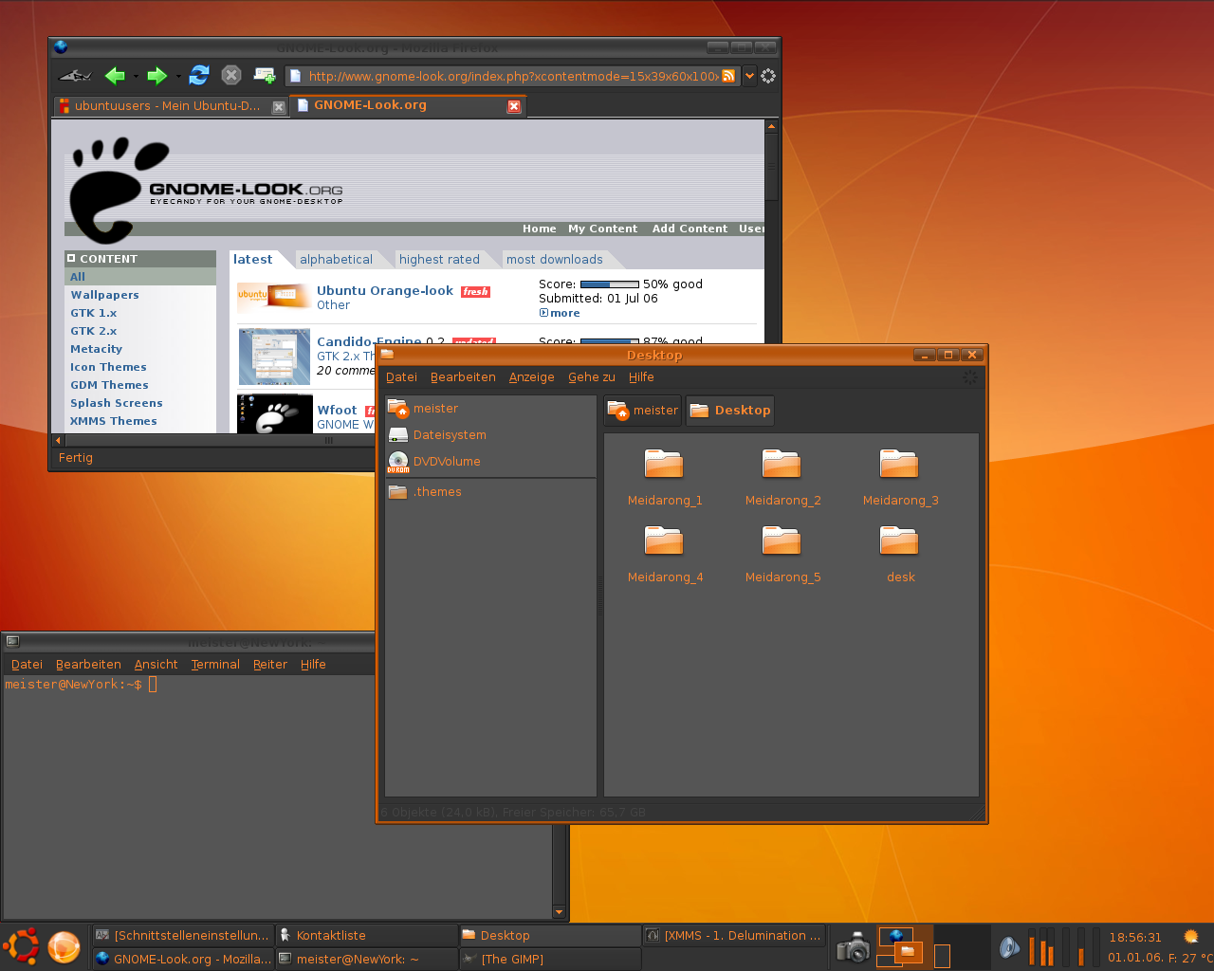This screenshot has height=971, width=1214.
Task: Select the Meidarong_2 folder icon
Action: (782, 463)
